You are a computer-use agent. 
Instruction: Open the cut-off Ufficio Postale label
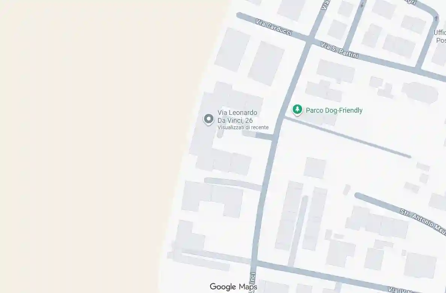point(440,36)
